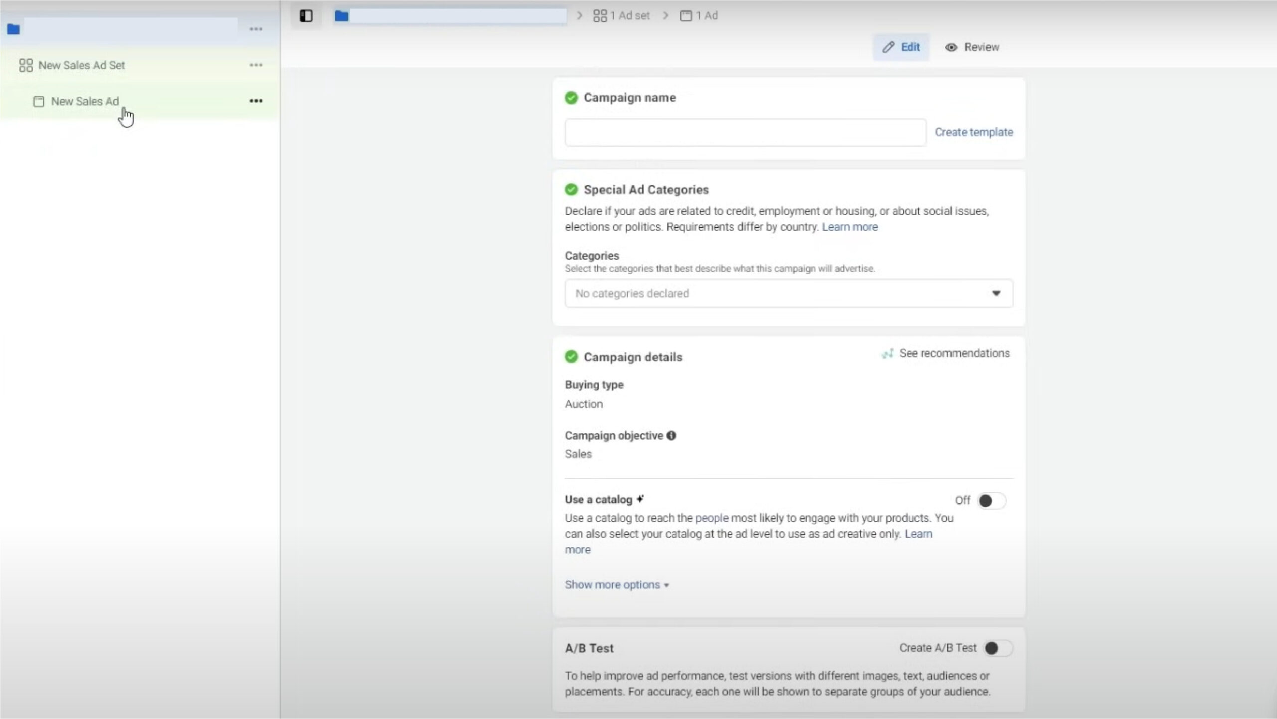Switch to the Review tab
Screen dimensions: 1277x719
tap(972, 47)
